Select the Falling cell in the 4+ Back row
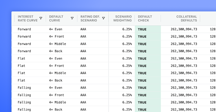 pos(24,110)
